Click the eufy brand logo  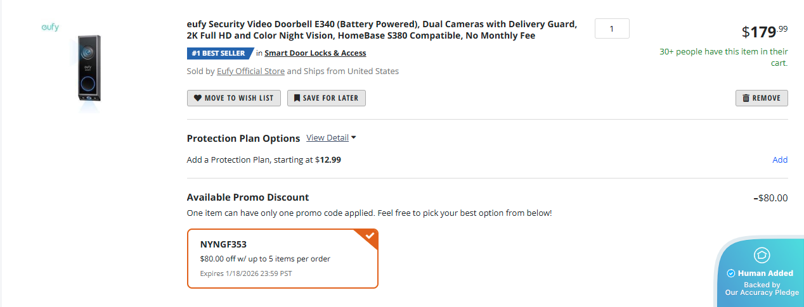pos(50,27)
